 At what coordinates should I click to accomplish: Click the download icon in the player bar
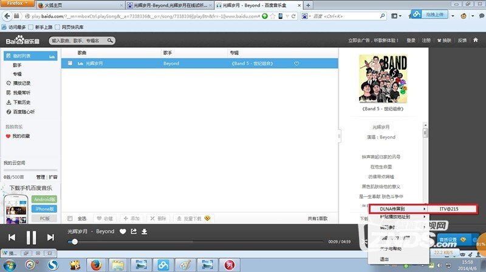(145, 231)
